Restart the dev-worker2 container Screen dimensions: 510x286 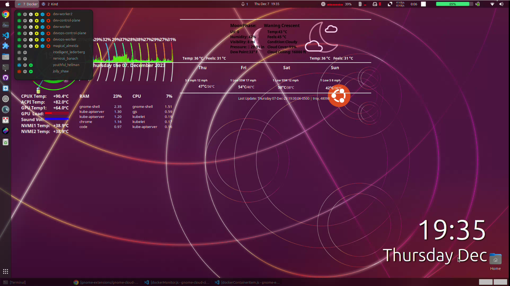click(42, 14)
